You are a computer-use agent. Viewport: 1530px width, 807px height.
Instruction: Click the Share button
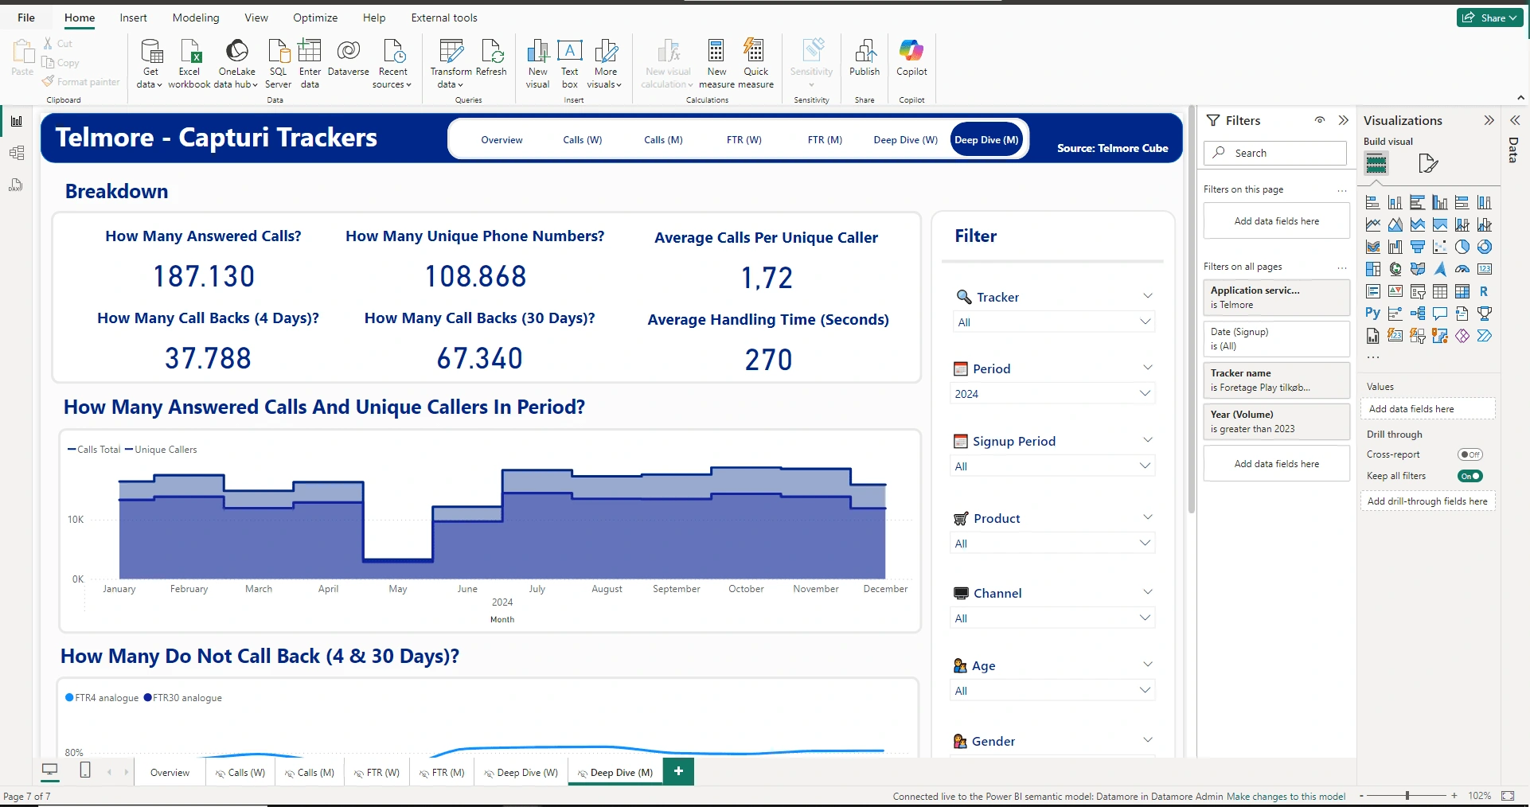coord(1489,18)
